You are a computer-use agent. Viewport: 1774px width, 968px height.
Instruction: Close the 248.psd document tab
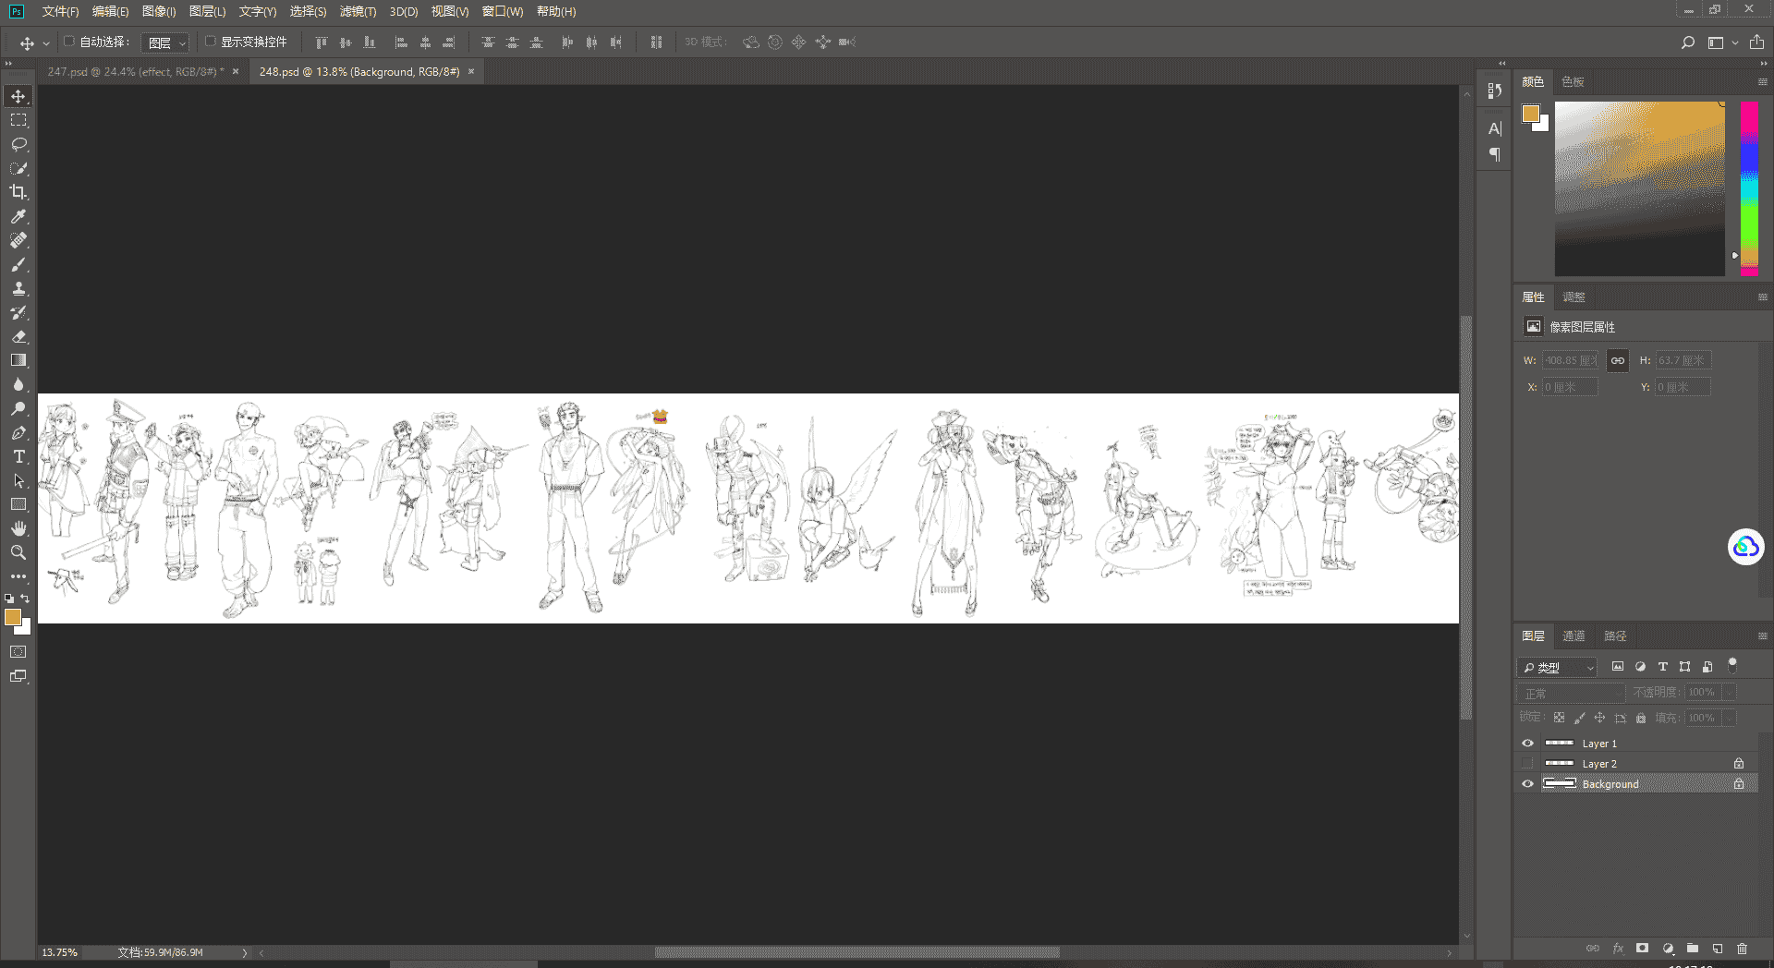[x=471, y=71]
